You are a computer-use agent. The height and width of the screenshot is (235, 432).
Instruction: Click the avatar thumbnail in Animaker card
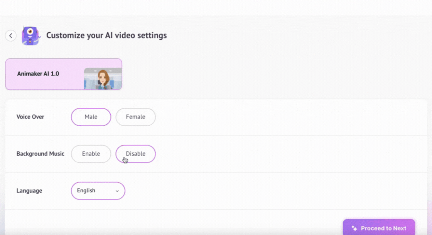[103, 79]
